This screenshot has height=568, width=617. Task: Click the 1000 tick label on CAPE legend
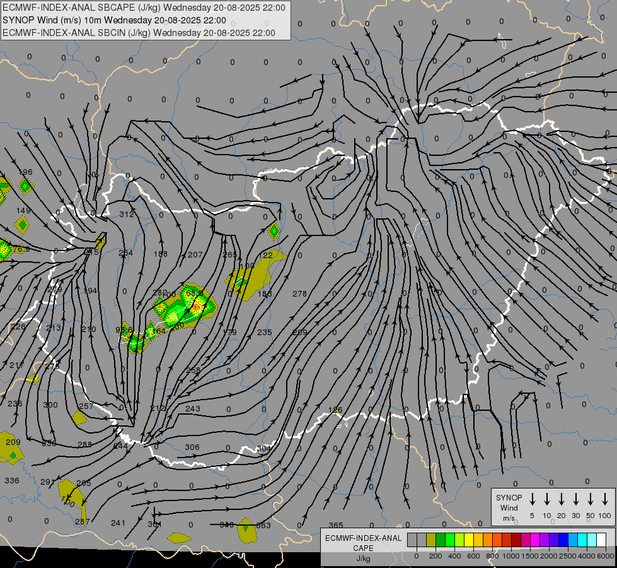tap(511, 556)
